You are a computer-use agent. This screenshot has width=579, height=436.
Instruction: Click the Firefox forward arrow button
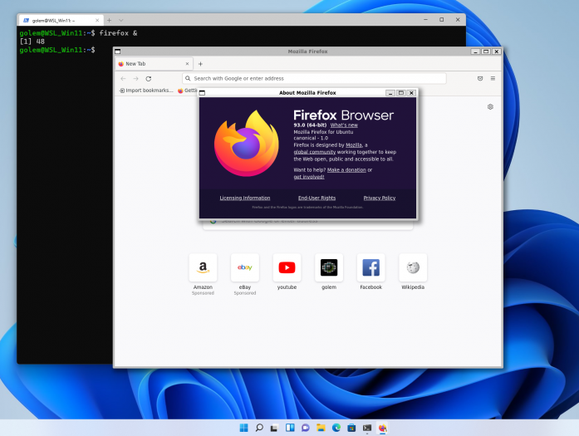pos(136,79)
